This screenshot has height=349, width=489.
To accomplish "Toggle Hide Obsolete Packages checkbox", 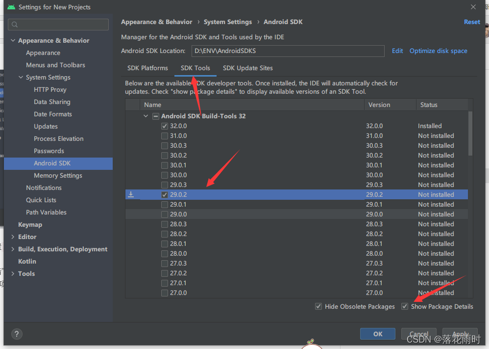I will [x=318, y=306].
